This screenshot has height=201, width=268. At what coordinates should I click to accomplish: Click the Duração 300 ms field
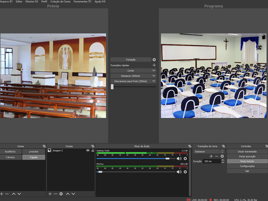coord(211,161)
